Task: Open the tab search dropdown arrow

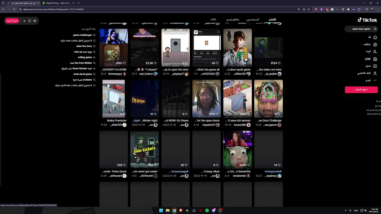Action: pyautogui.click(x=3, y=3)
